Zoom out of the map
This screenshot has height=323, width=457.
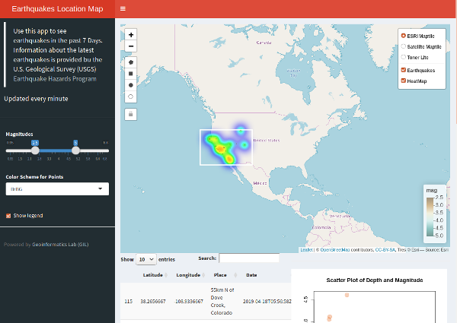coord(131,46)
